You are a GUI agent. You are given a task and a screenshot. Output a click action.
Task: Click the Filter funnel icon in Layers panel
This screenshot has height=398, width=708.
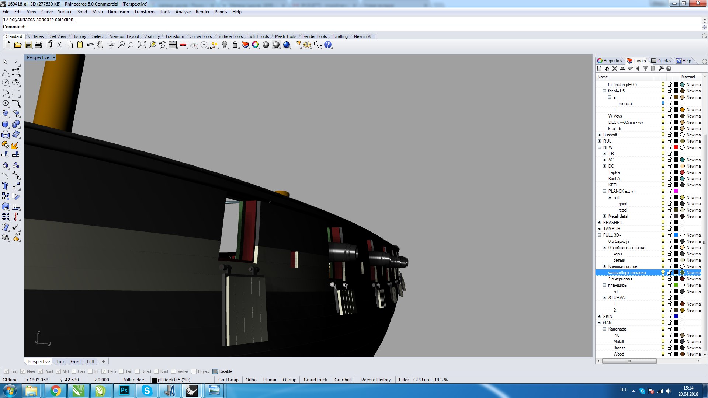[x=645, y=69]
